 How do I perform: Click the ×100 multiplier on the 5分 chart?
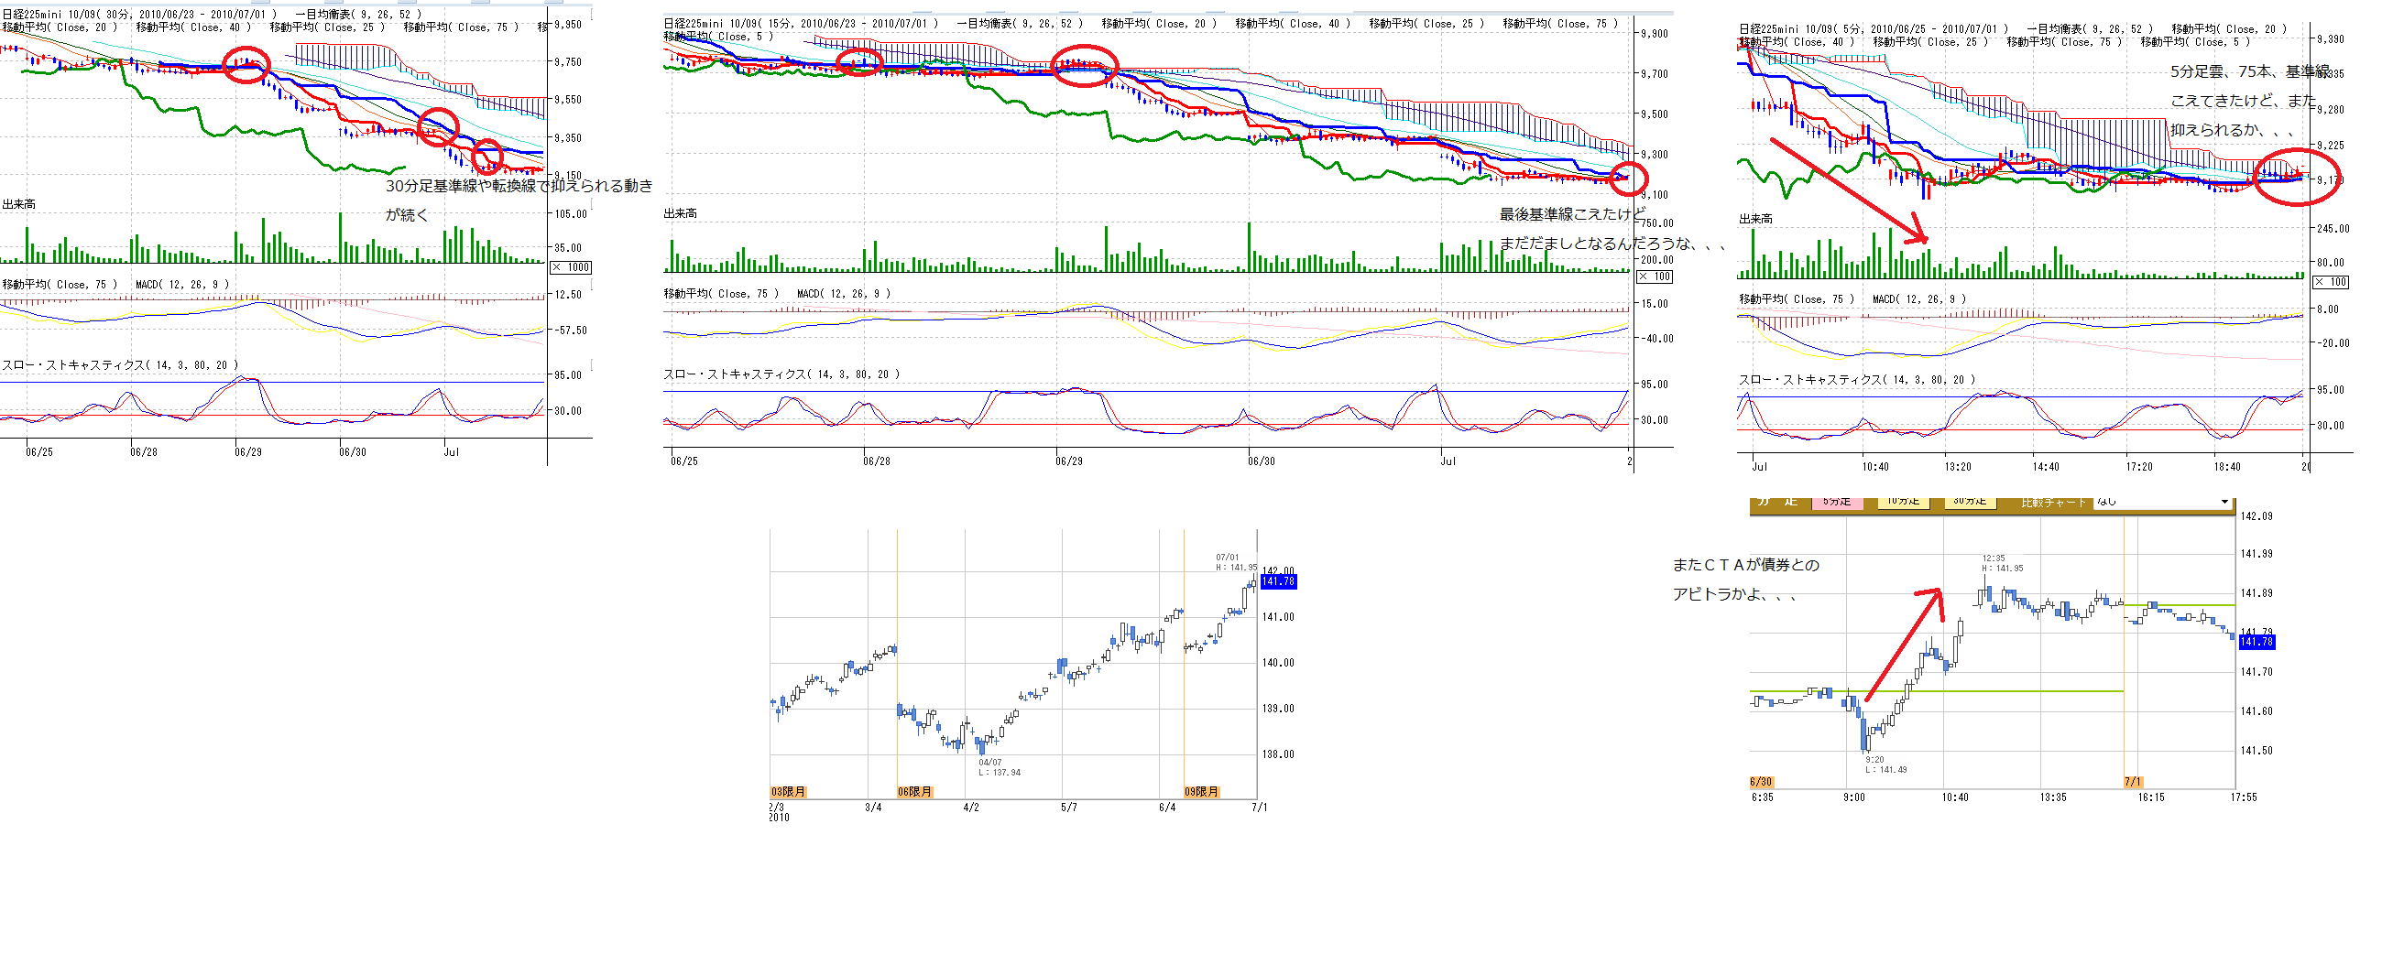click(x=2331, y=282)
